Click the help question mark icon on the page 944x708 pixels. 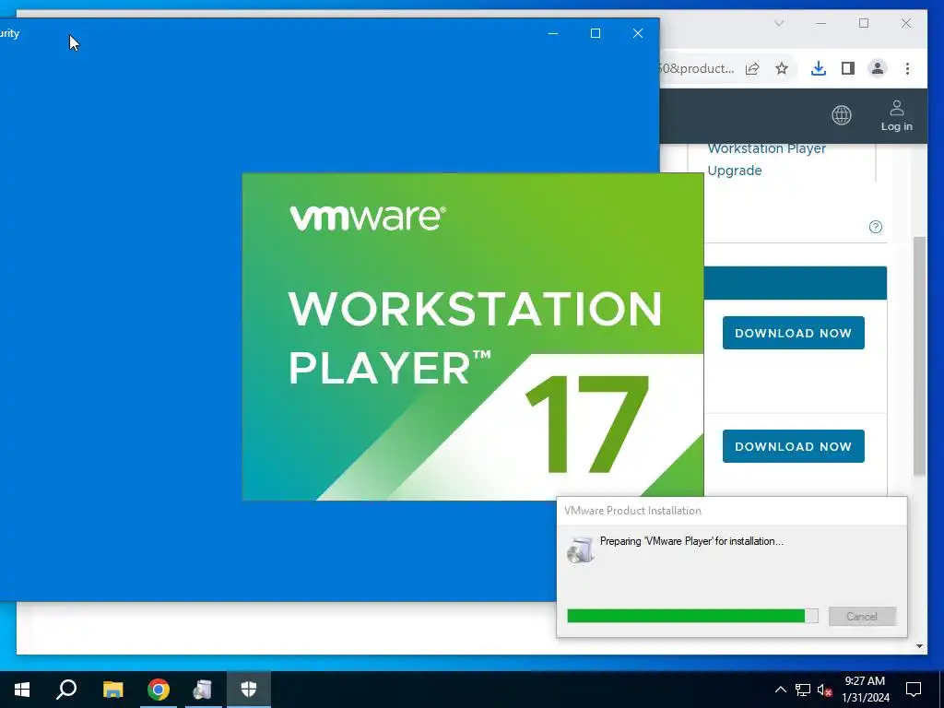(x=876, y=227)
